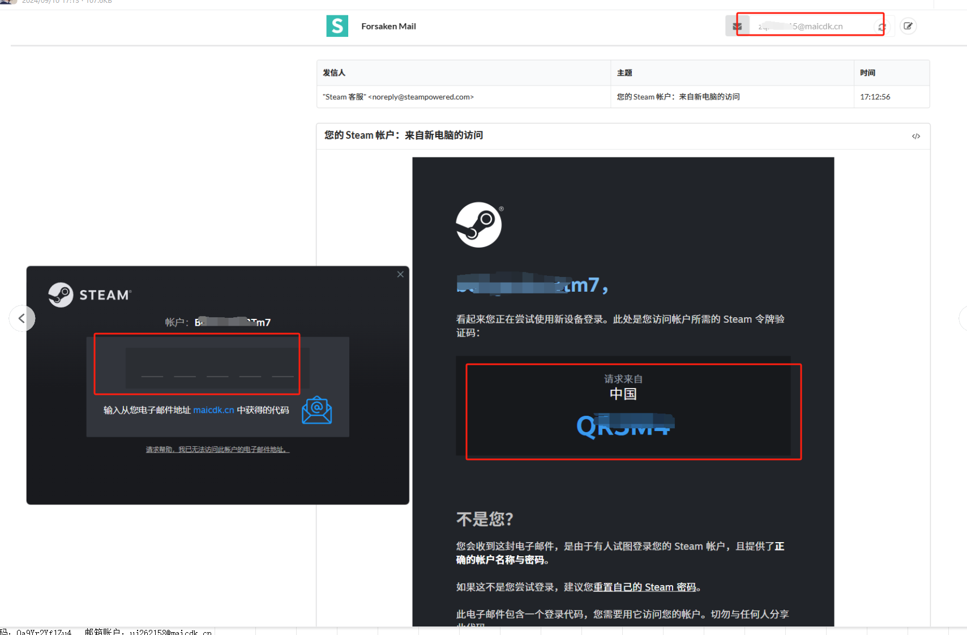Click the help link about inaccessible email address

217,449
